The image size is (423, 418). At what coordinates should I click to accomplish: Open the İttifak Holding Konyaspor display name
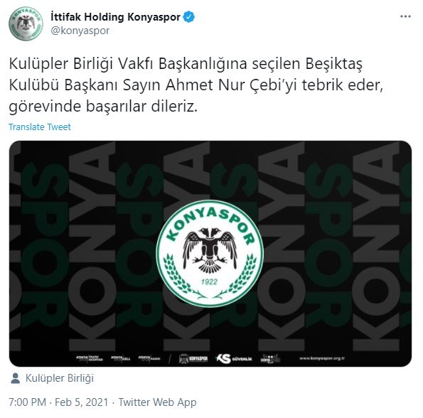pos(115,17)
